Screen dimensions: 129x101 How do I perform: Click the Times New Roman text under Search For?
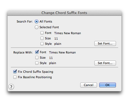click(67, 33)
